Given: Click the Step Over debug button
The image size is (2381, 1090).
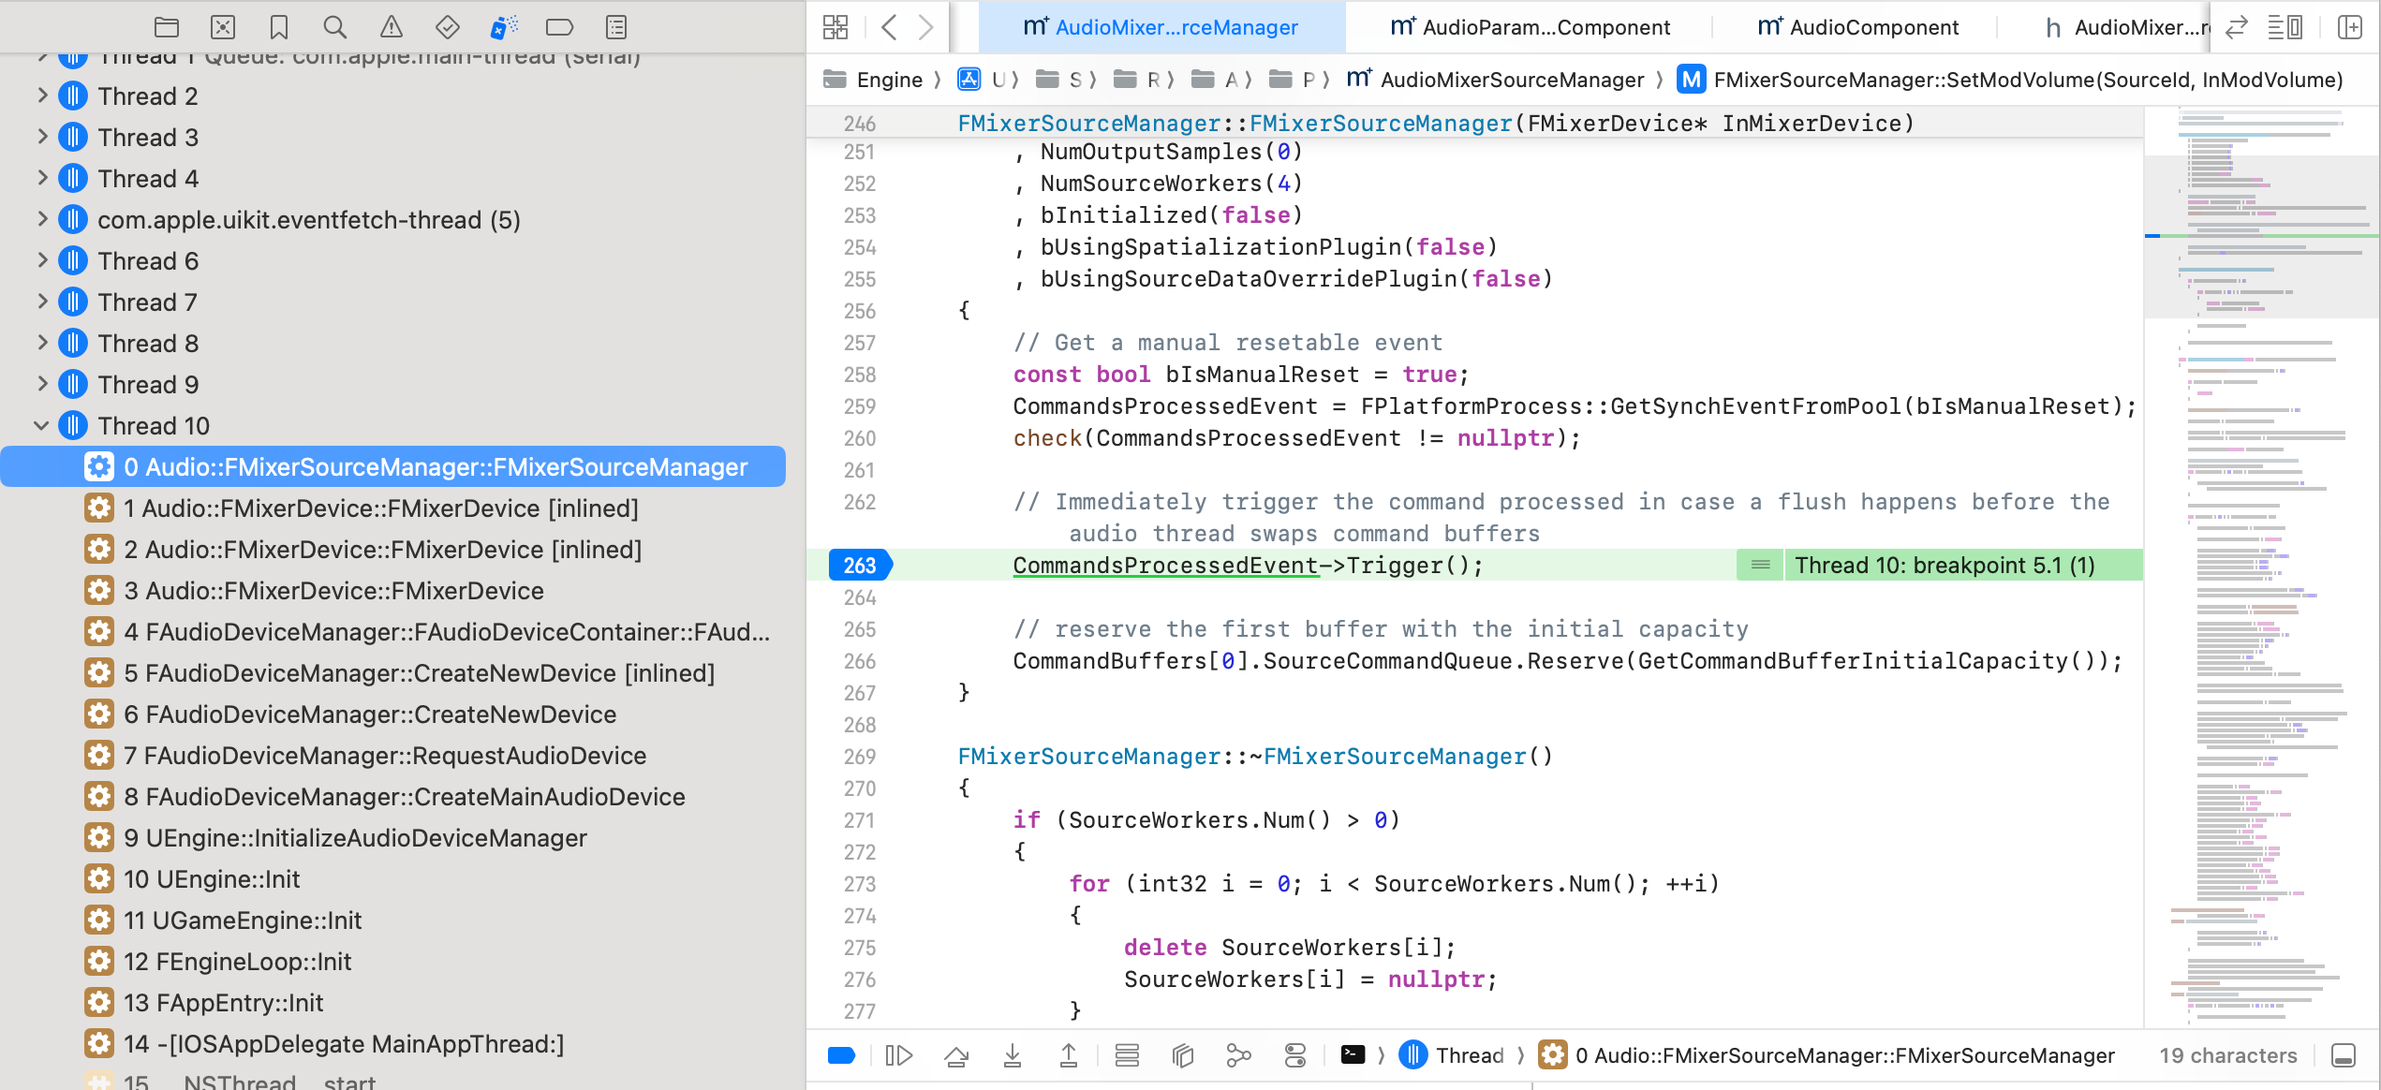Looking at the screenshot, I should [x=956, y=1056].
